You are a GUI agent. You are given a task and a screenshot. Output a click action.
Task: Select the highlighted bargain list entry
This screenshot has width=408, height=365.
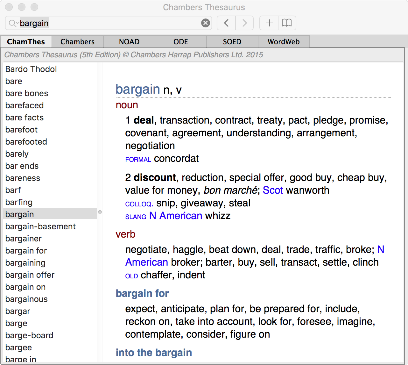click(50, 214)
